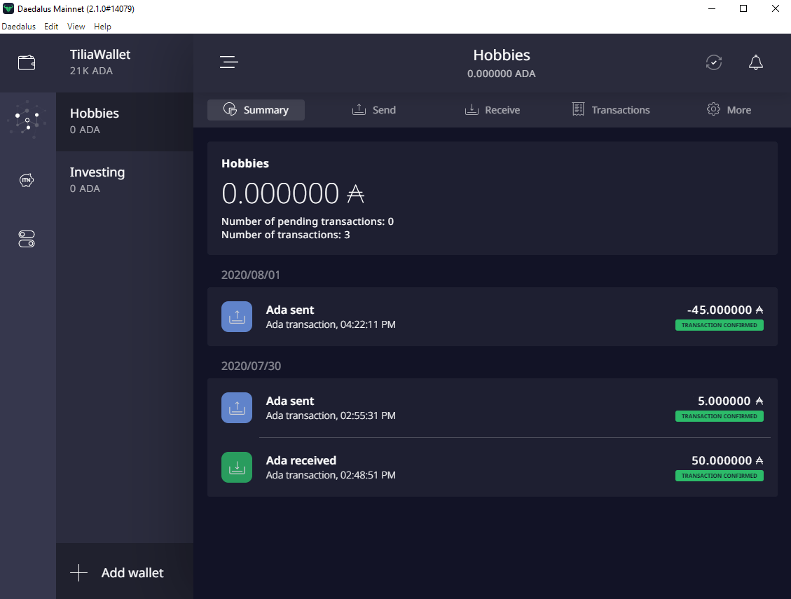
Task: Click the -45.000000 transaction amount
Action: point(725,310)
